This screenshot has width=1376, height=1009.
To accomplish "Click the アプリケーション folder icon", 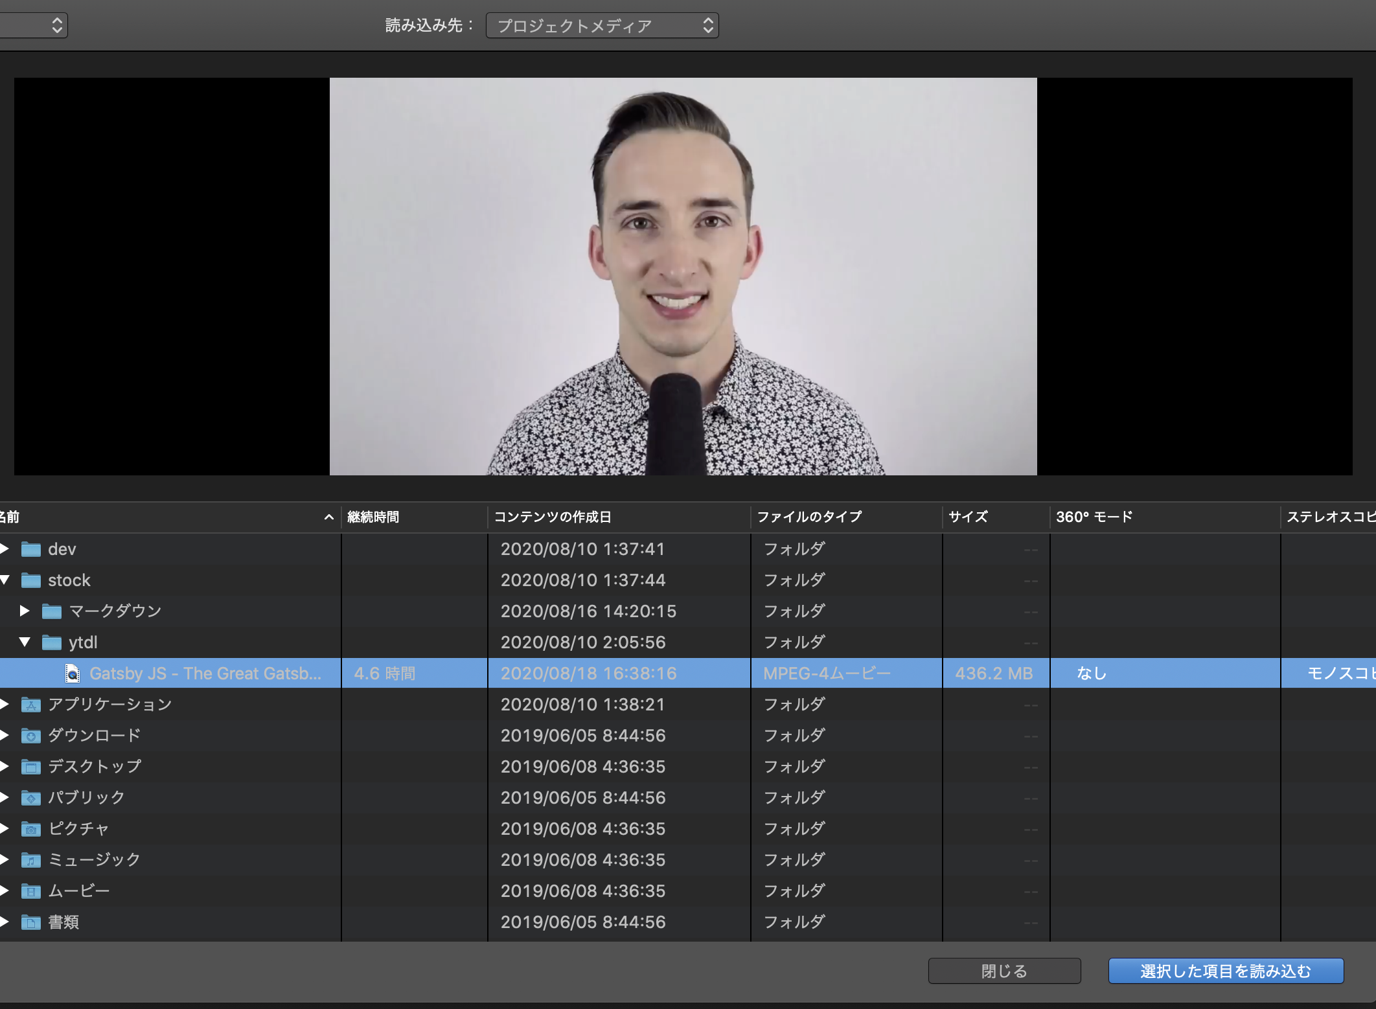I will [x=30, y=705].
